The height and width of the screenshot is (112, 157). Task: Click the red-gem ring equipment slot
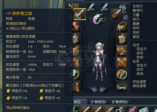[122, 75]
